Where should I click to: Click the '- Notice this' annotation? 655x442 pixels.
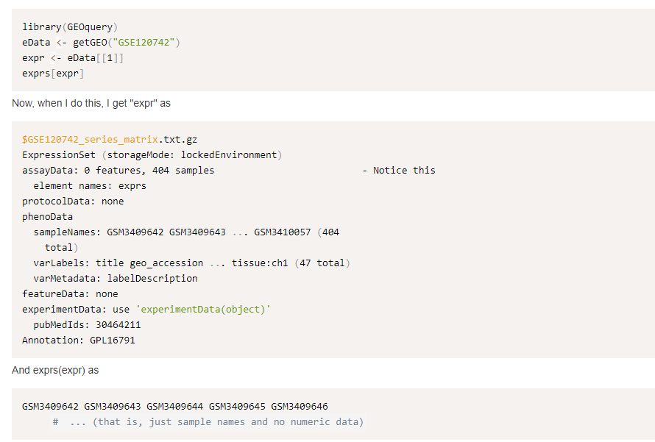point(398,171)
